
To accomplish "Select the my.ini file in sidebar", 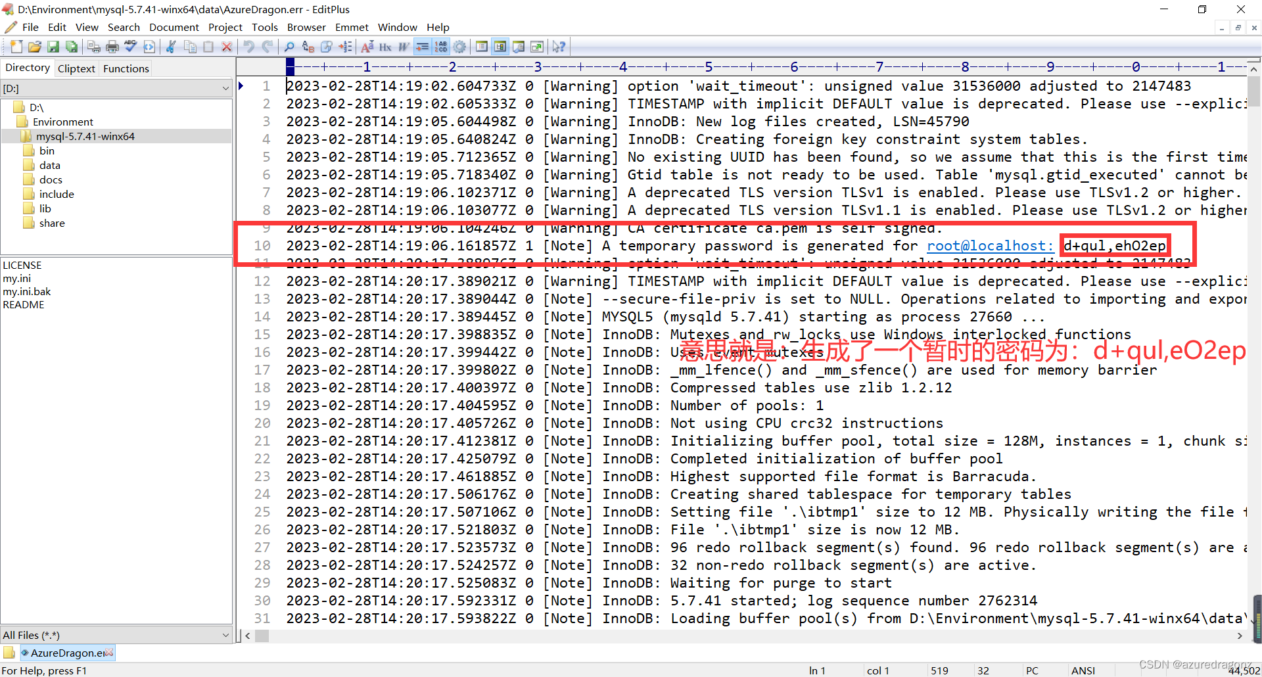I will click(x=18, y=278).
